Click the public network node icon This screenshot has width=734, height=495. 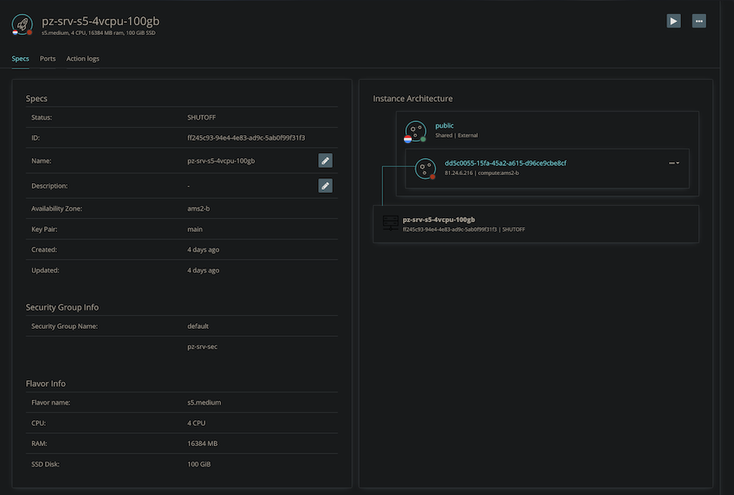click(x=415, y=129)
